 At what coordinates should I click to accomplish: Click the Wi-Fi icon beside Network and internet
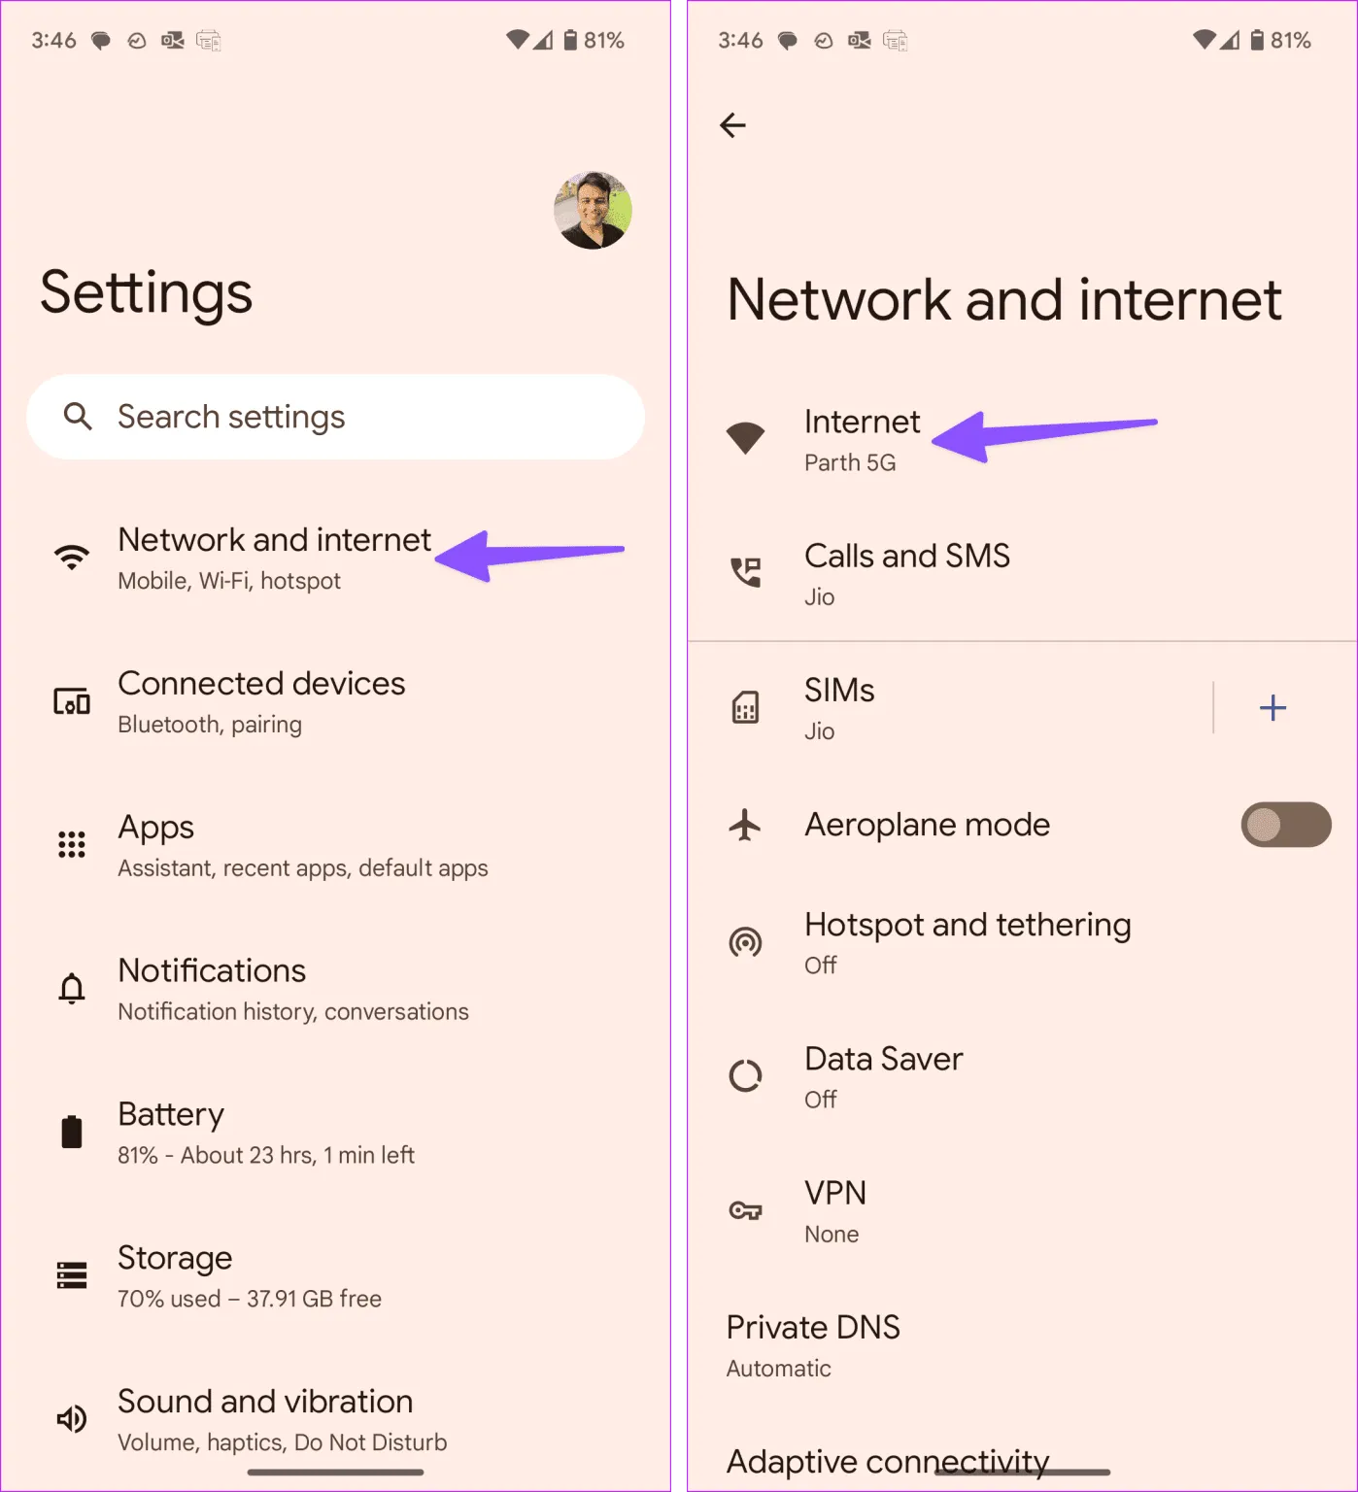tap(72, 557)
